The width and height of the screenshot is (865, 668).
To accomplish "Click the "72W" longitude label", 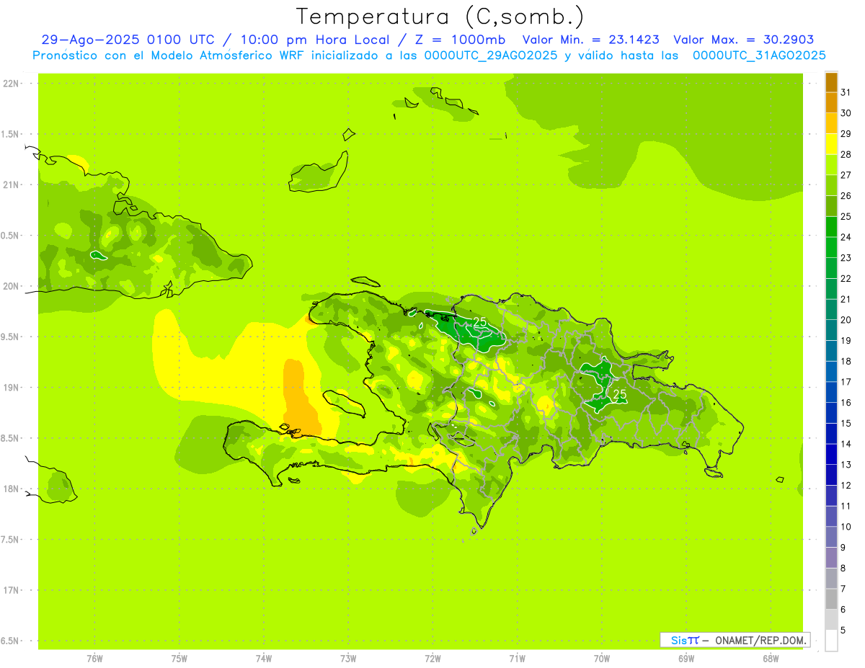I will [x=432, y=659].
